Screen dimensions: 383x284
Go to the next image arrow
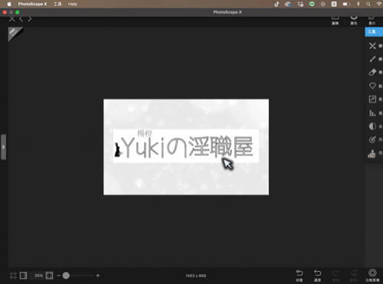click(30, 19)
